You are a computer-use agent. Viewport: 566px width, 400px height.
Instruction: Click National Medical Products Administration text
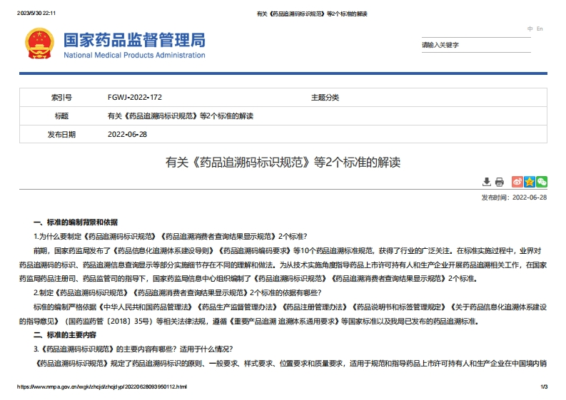point(134,56)
